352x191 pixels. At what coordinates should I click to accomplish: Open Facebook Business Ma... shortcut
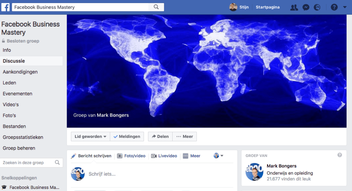(x=34, y=188)
